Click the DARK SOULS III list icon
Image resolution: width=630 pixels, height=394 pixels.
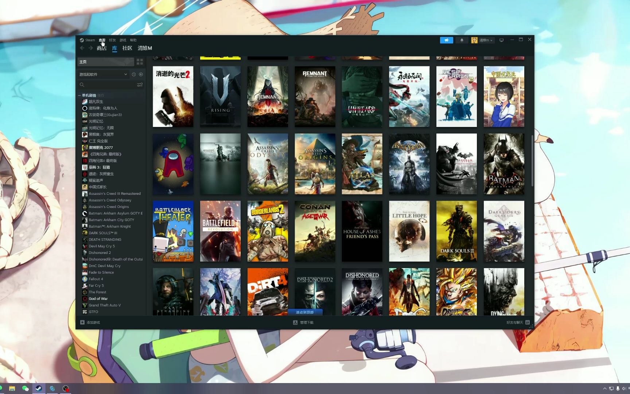click(85, 233)
